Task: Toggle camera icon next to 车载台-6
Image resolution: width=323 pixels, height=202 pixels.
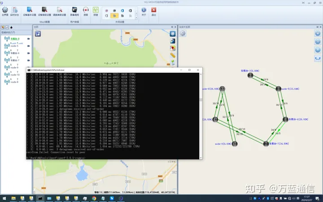Action: (x=29, y=53)
